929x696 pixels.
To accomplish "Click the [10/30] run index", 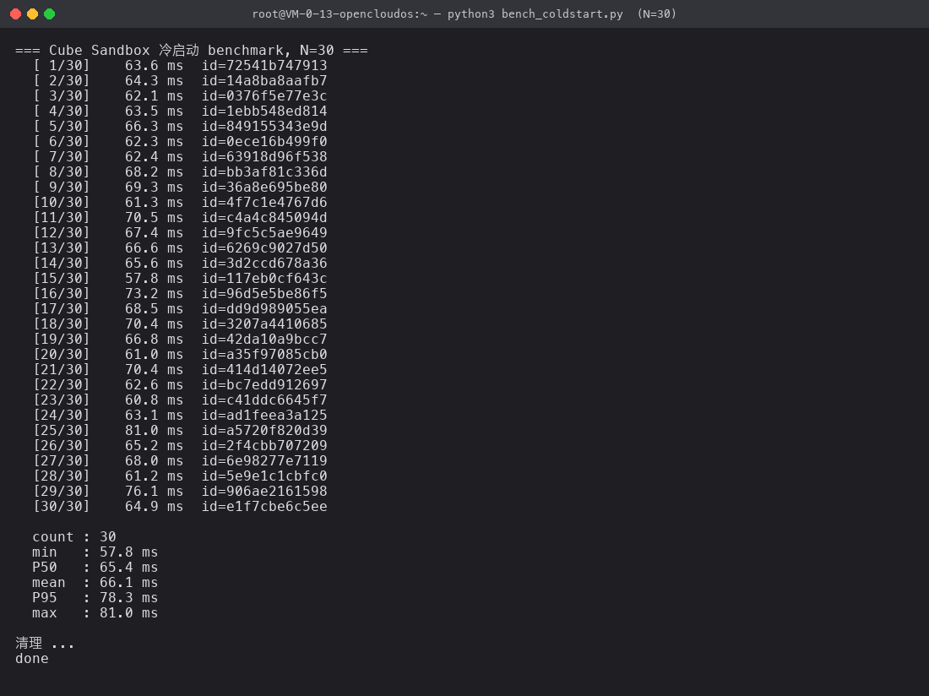I will coord(62,203).
